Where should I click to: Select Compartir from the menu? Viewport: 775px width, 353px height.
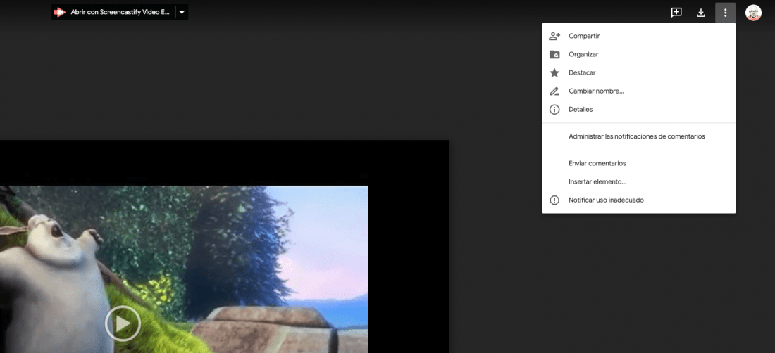(x=638, y=36)
